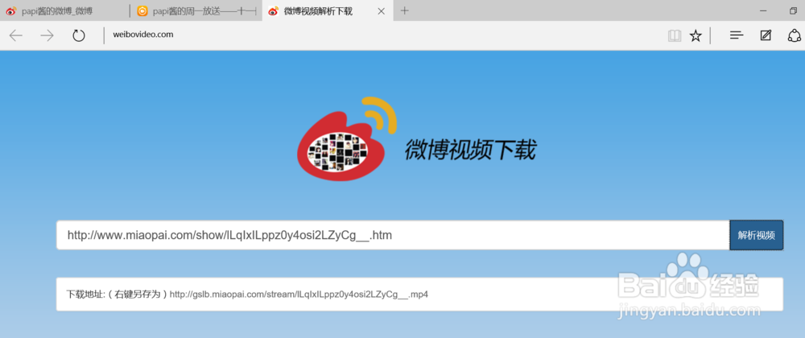
Task: Click the 微博视频下载 heading text
Action: [x=470, y=150]
